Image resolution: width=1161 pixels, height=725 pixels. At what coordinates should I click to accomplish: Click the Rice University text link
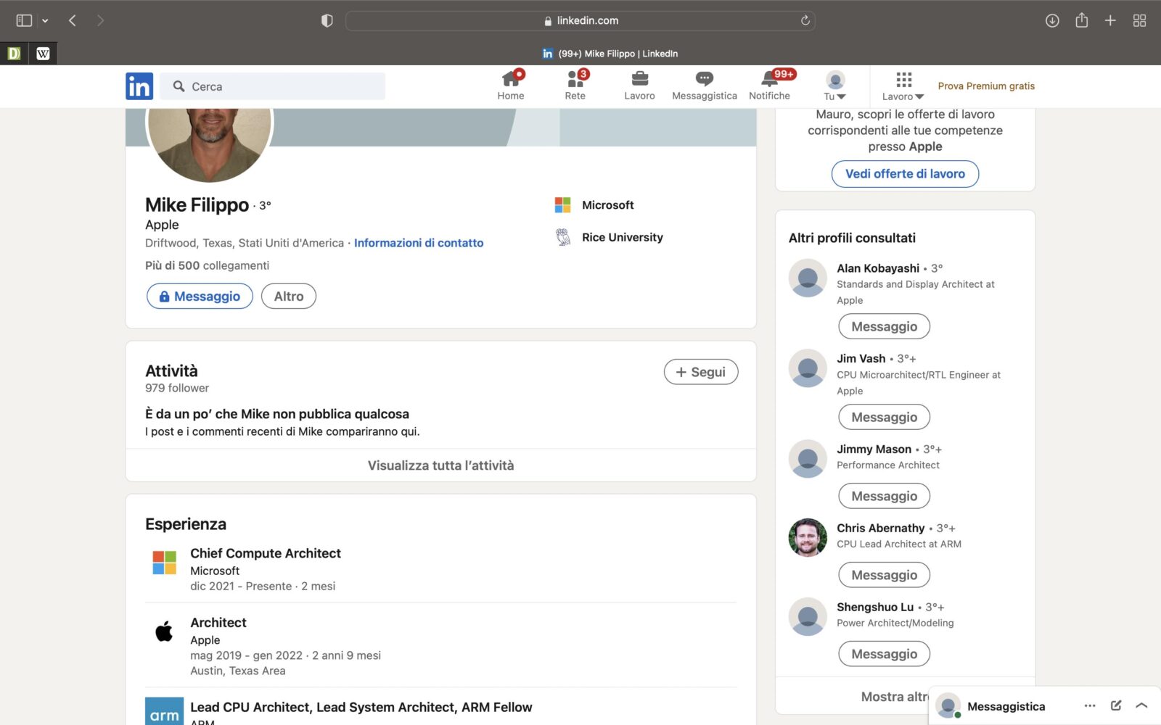point(623,237)
